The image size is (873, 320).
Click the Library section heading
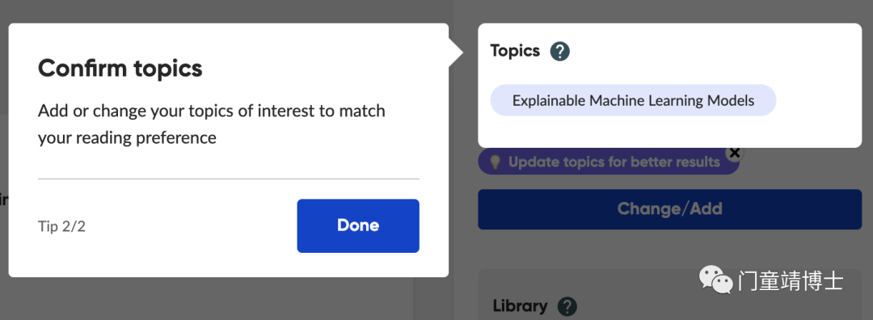(x=520, y=305)
